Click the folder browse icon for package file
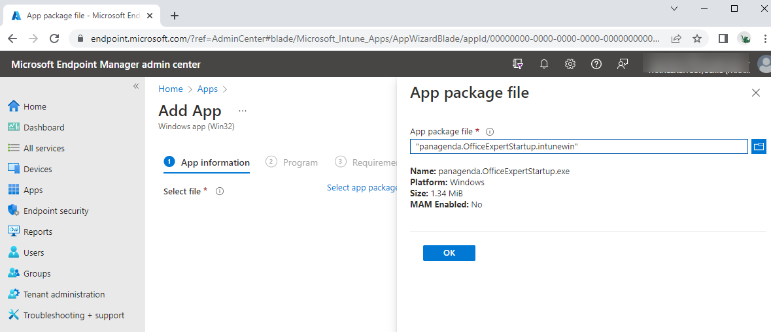 pyautogui.click(x=759, y=147)
